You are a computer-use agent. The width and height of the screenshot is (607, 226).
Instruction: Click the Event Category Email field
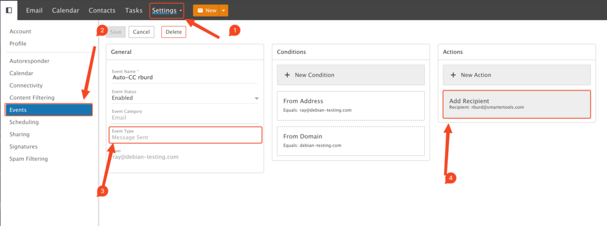(x=185, y=115)
